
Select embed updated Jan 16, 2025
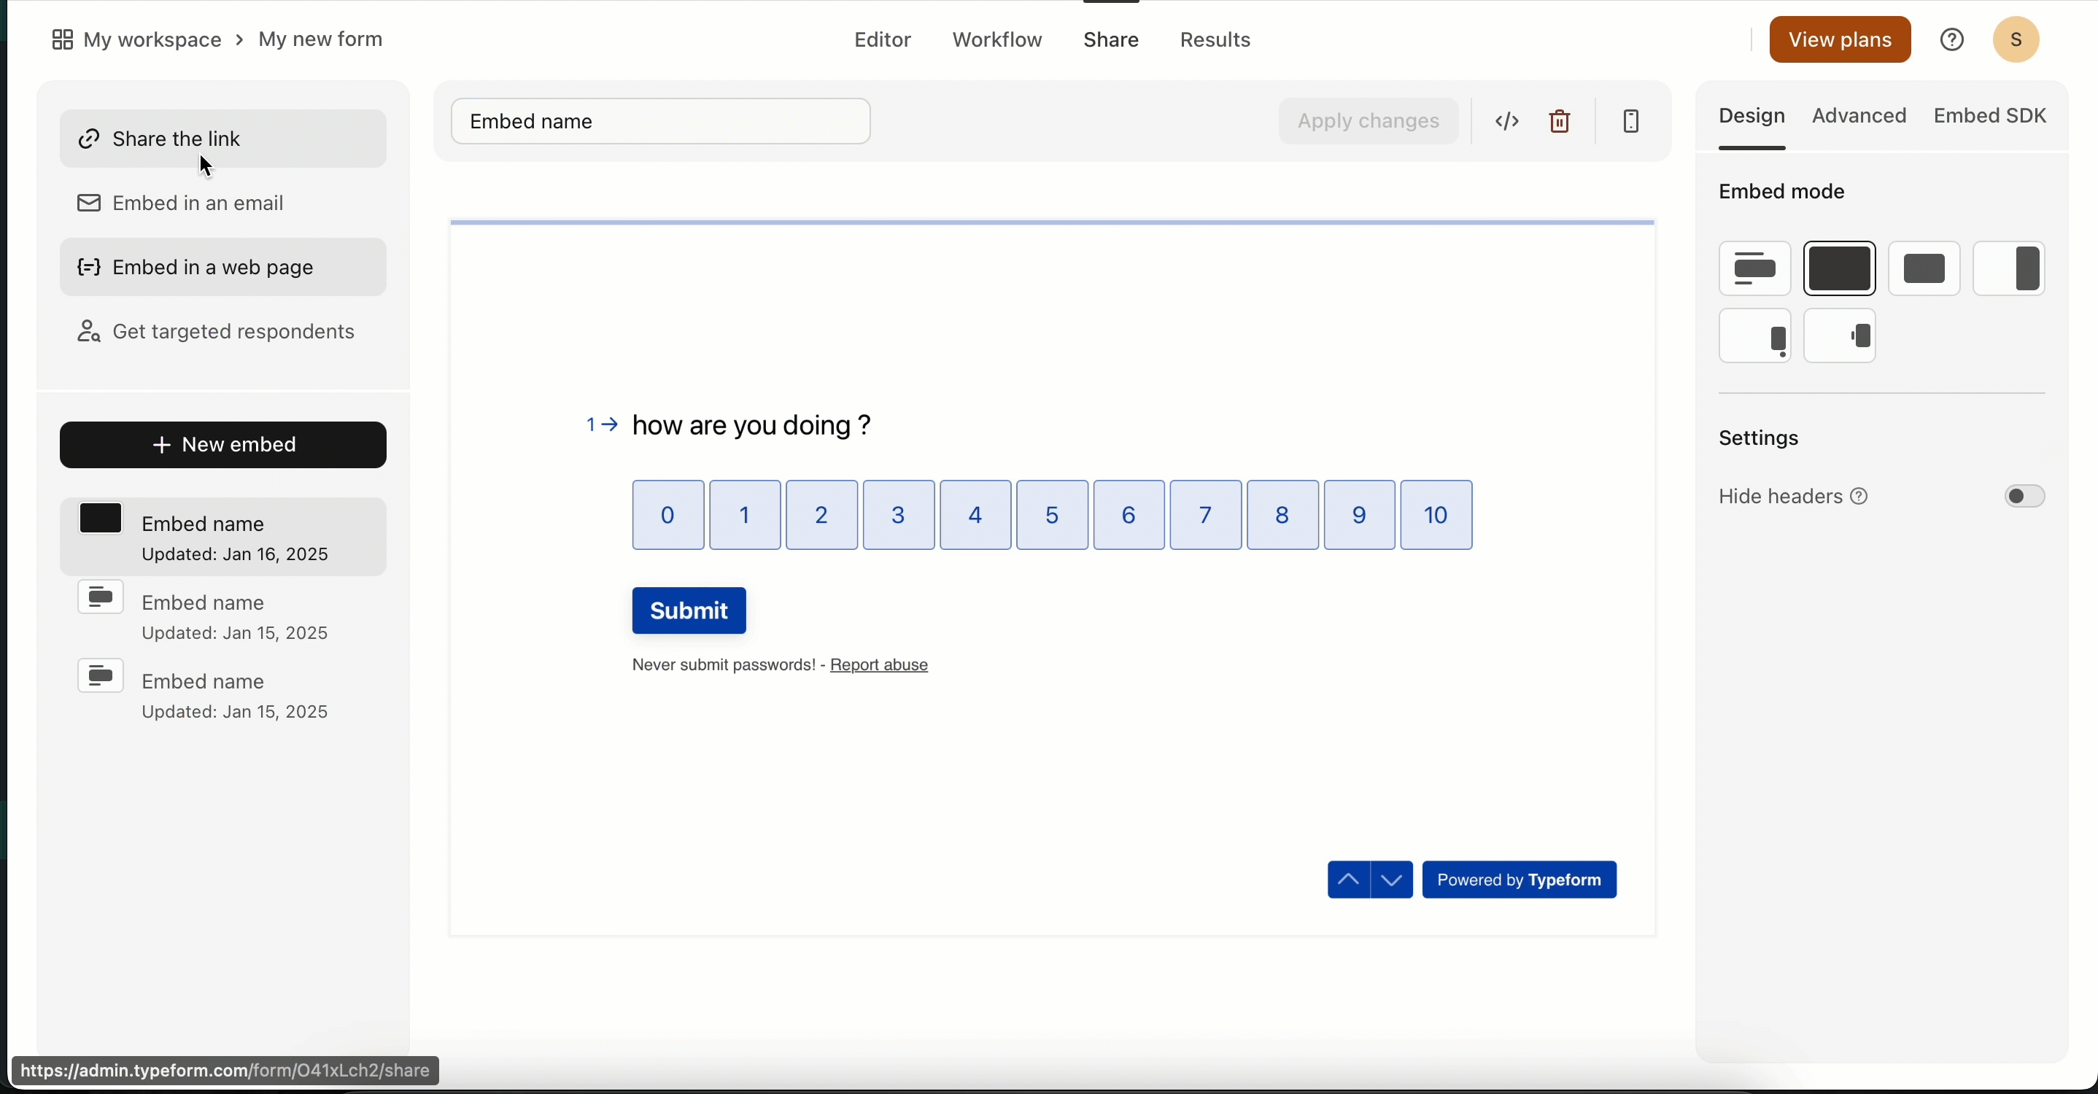223,538
